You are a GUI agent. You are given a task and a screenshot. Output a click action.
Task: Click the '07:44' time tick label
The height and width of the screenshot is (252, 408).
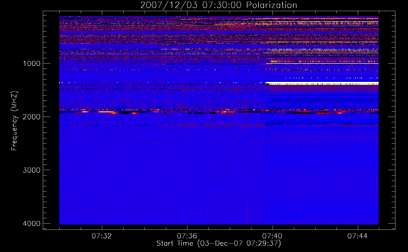(358, 236)
